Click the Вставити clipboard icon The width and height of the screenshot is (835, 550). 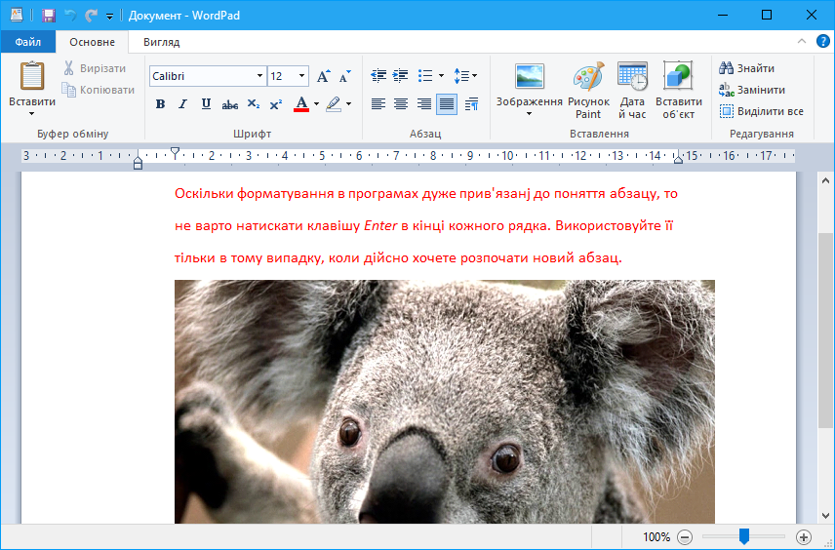[x=32, y=76]
